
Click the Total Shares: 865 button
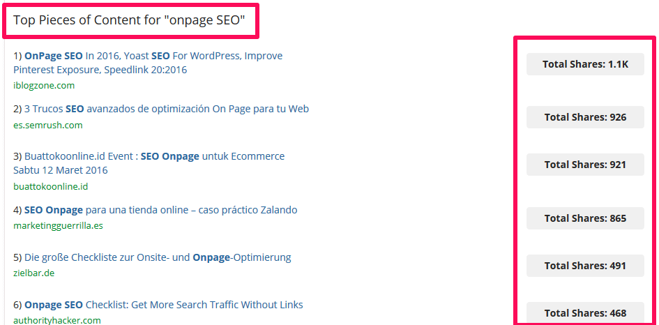point(585,218)
